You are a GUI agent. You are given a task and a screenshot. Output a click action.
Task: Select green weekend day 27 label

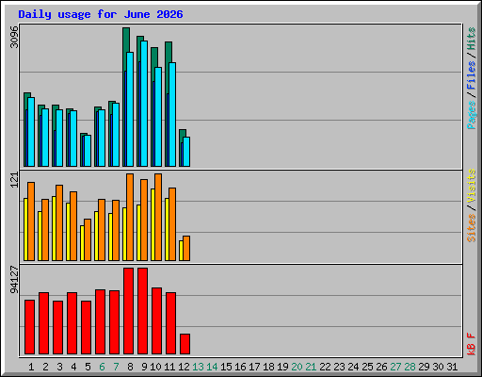395,367
